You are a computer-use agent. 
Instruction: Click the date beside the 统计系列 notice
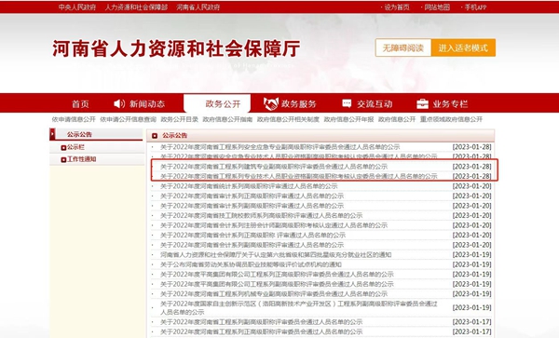click(471, 186)
